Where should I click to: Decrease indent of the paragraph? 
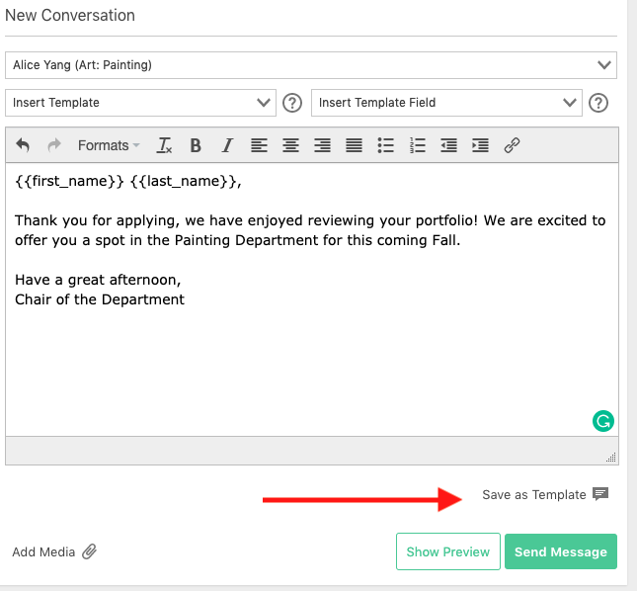[x=448, y=145]
